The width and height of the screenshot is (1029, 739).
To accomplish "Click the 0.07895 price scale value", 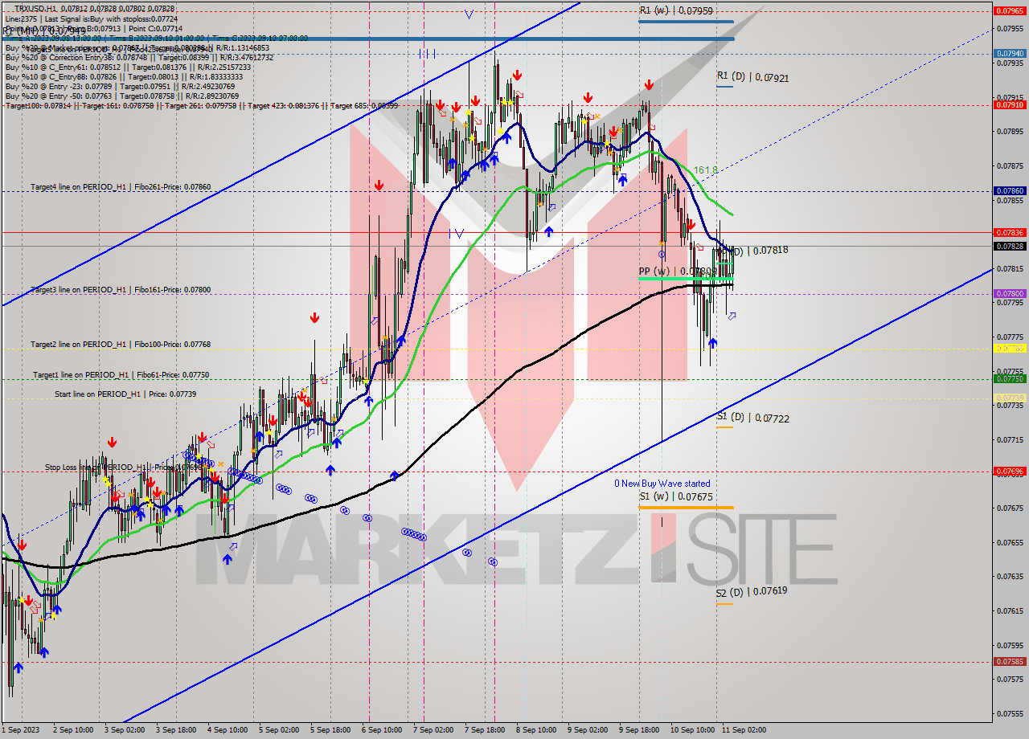I will coord(1010,131).
